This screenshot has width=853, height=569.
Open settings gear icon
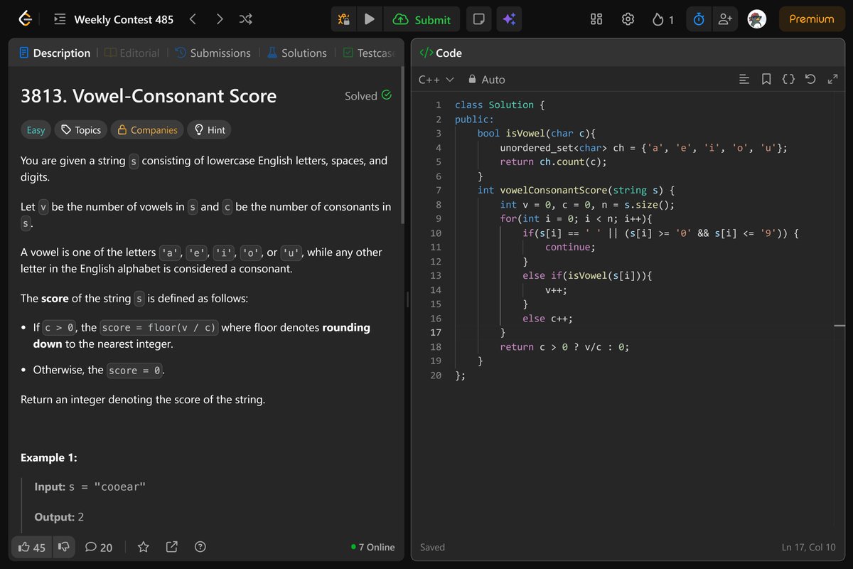pyautogui.click(x=628, y=19)
